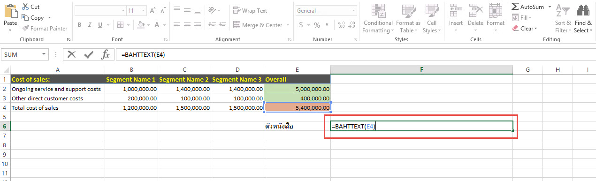The height and width of the screenshot is (181, 596).
Task: Set Middle Align for cell text
Action: 188,10
